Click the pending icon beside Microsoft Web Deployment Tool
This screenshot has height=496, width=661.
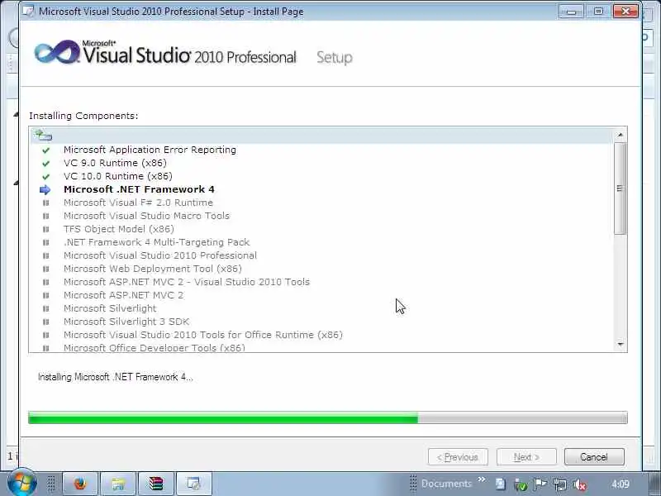pyautogui.click(x=46, y=269)
